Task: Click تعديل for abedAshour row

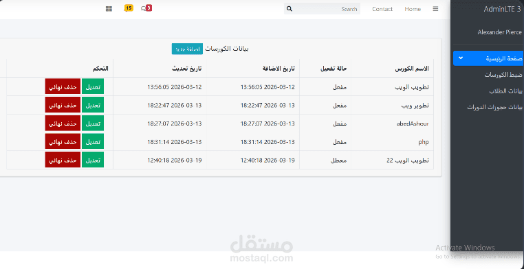Action: coord(93,123)
